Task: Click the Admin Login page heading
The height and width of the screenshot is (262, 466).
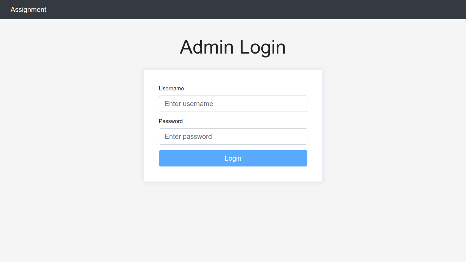Action: pos(233,47)
